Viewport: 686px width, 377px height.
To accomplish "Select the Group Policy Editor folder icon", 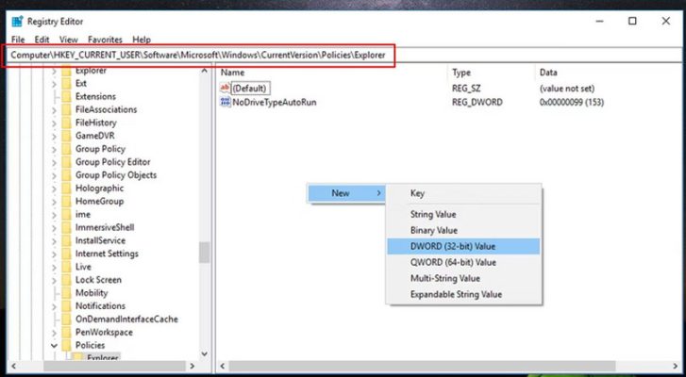I will (x=66, y=162).
